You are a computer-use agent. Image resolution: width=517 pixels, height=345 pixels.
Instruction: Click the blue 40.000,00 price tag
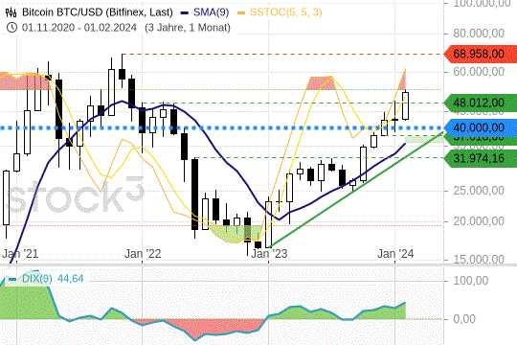tap(481, 127)
